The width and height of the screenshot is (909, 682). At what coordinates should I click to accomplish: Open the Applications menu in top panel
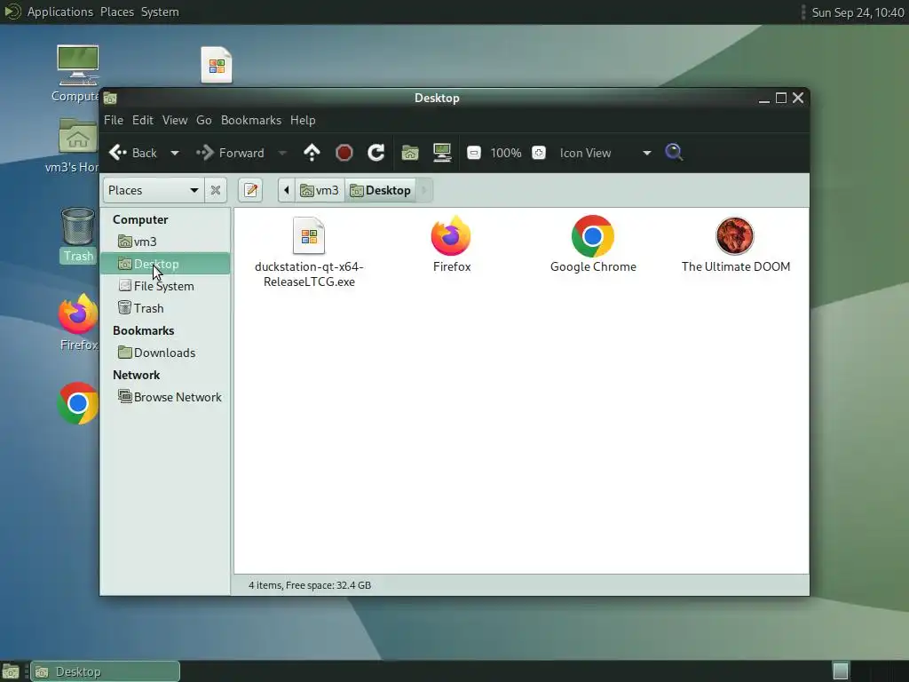click(x=59, y=12)
